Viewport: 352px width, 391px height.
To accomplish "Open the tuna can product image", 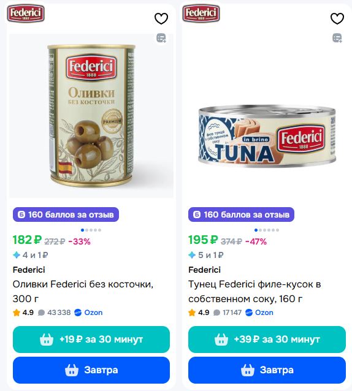I will (267, 136).
